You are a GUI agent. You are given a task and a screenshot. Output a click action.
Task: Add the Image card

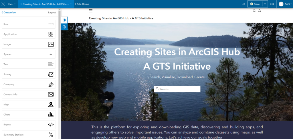pos(29,44)
